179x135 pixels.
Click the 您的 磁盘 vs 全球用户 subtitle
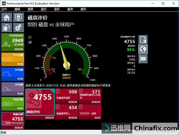click(51, 25)
